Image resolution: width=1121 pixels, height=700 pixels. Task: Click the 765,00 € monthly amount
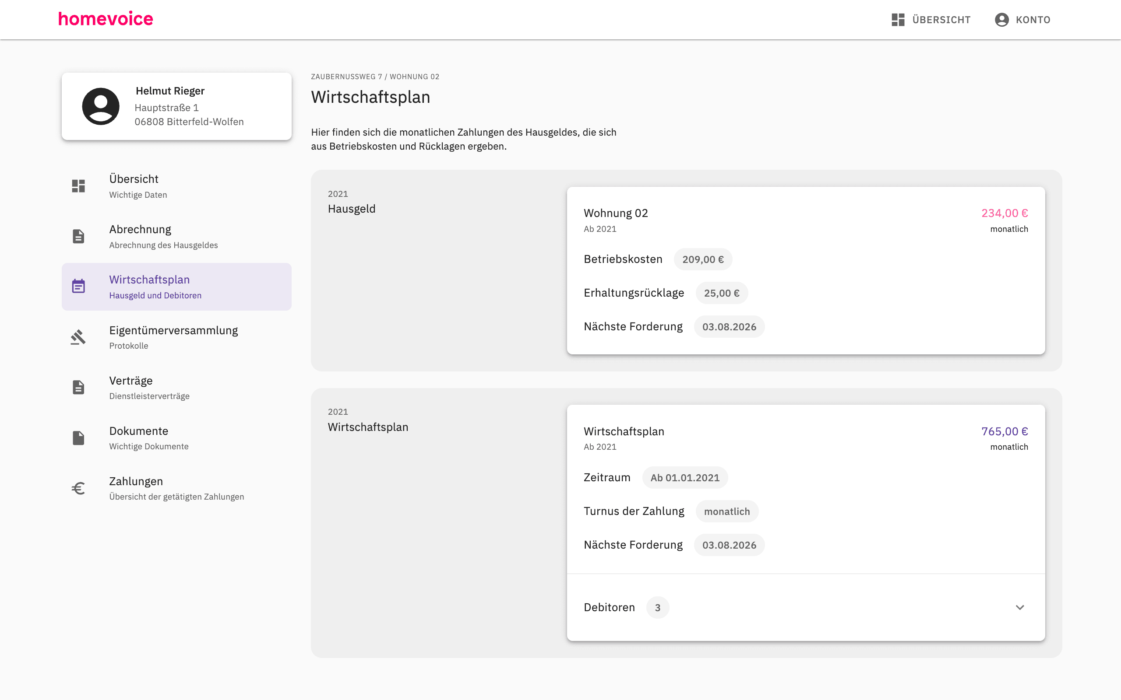tap(1004, 431)
